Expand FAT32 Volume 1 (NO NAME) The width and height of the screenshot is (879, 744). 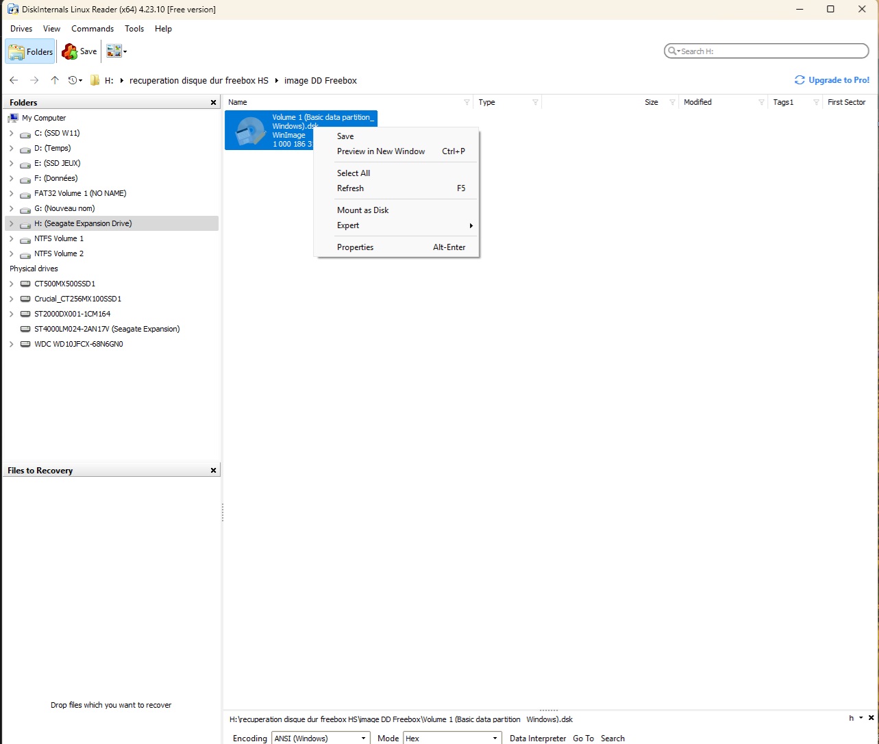pyautogui.click(x=12, y=193)
